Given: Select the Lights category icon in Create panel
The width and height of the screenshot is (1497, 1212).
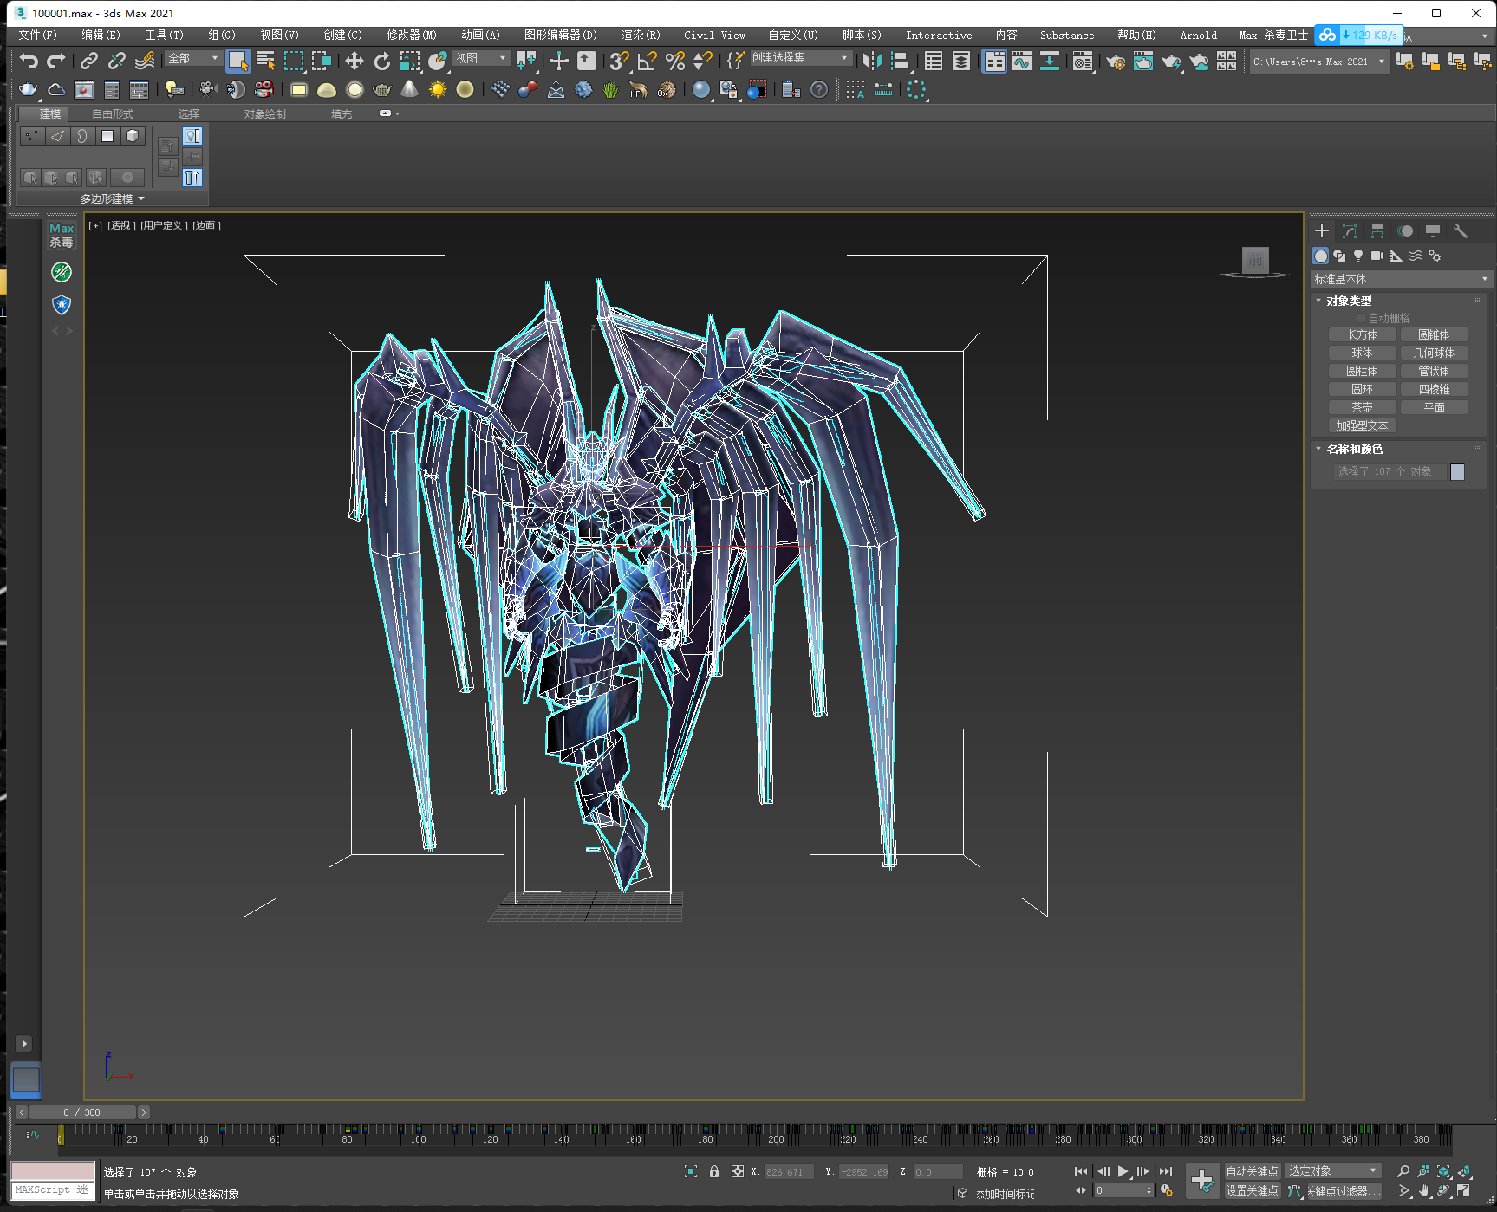Looking at the screenshot, I should click(x=1358, y=256).
